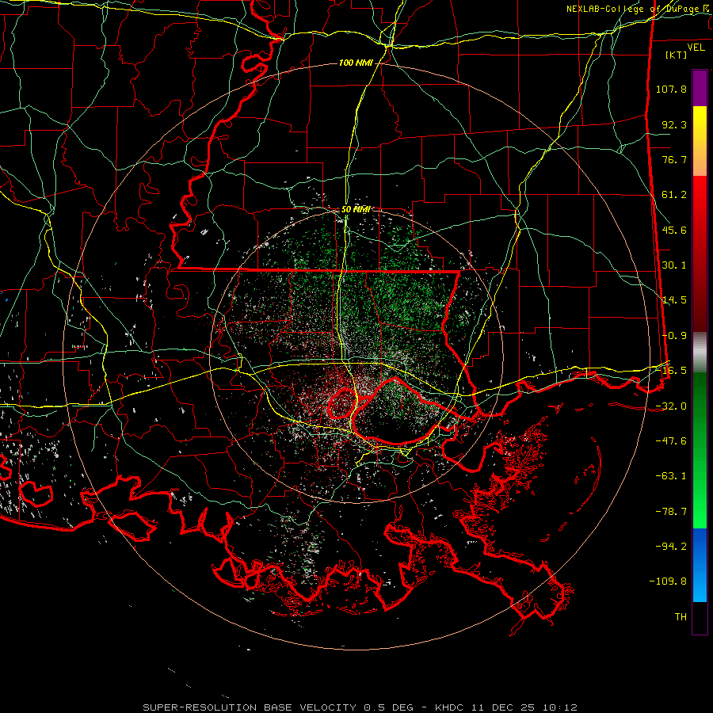
Task: Click the 61.2 legend value
Action: (x=674, y=195)
